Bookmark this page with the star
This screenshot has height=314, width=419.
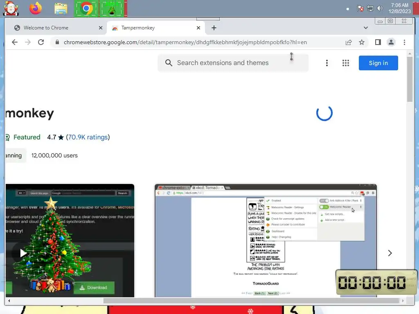(x=362, y=42)
